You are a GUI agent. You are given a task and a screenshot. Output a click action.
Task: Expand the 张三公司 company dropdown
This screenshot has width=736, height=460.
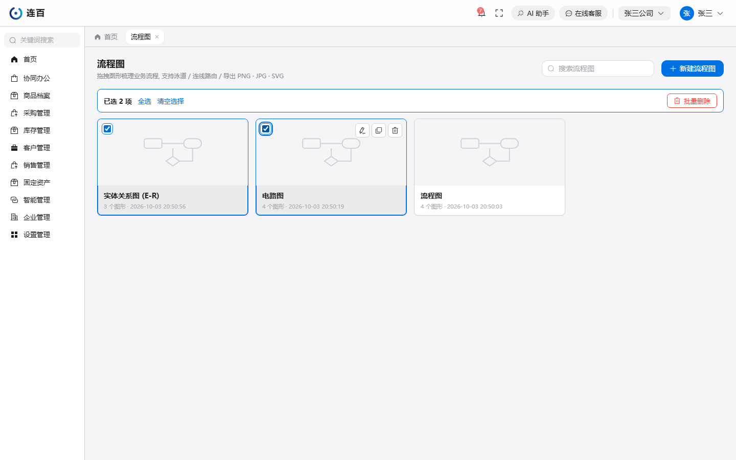point(644,13)
